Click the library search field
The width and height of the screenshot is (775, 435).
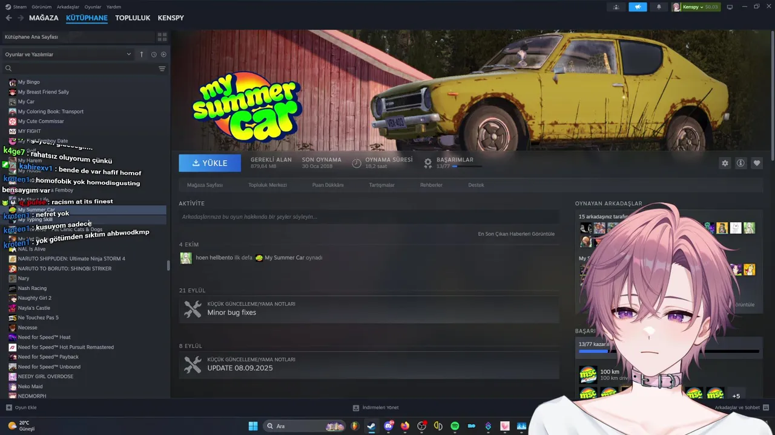pyautogui.click(x=79, y=69)
